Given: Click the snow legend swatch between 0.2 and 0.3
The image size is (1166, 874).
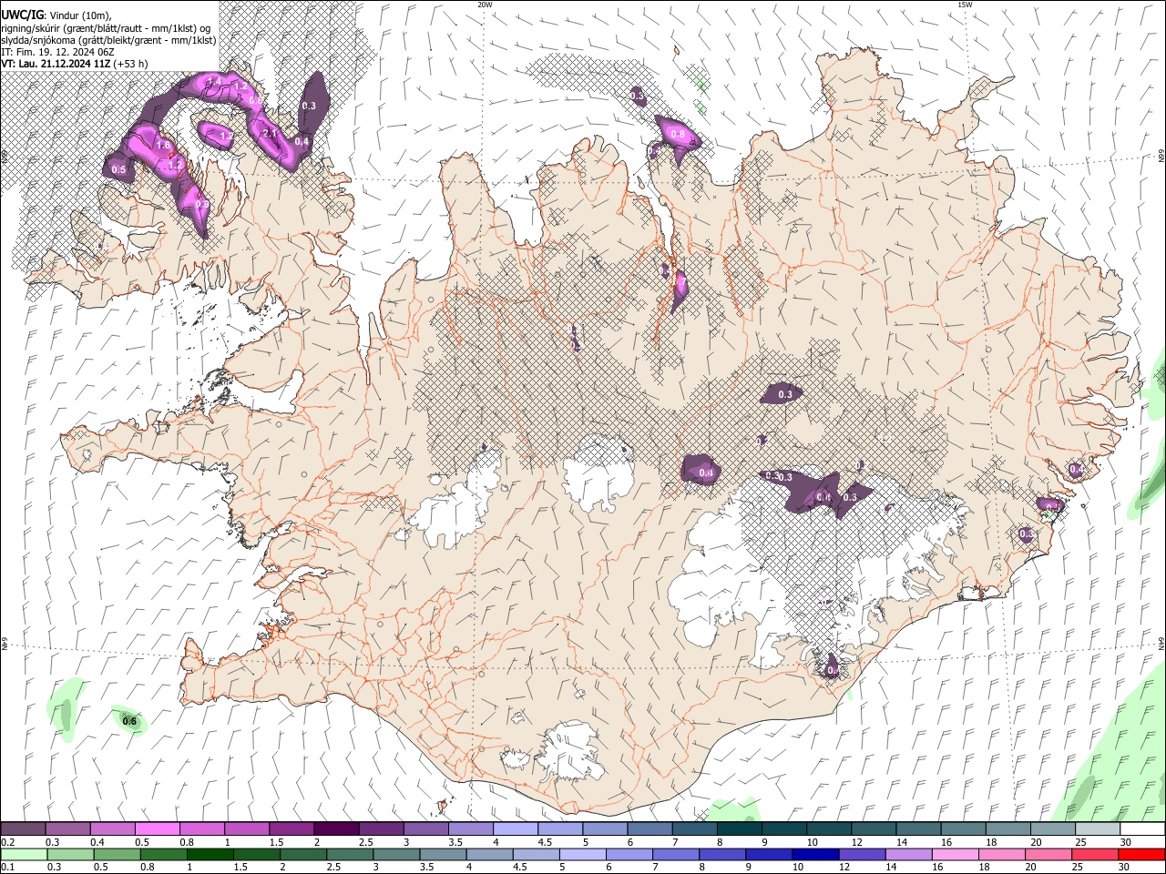Looking at the screenshot, I should point(24,828).
